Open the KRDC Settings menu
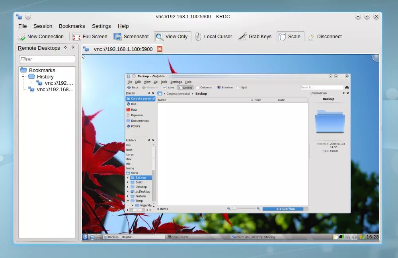 pyautogui.click(x=101, y=26)
